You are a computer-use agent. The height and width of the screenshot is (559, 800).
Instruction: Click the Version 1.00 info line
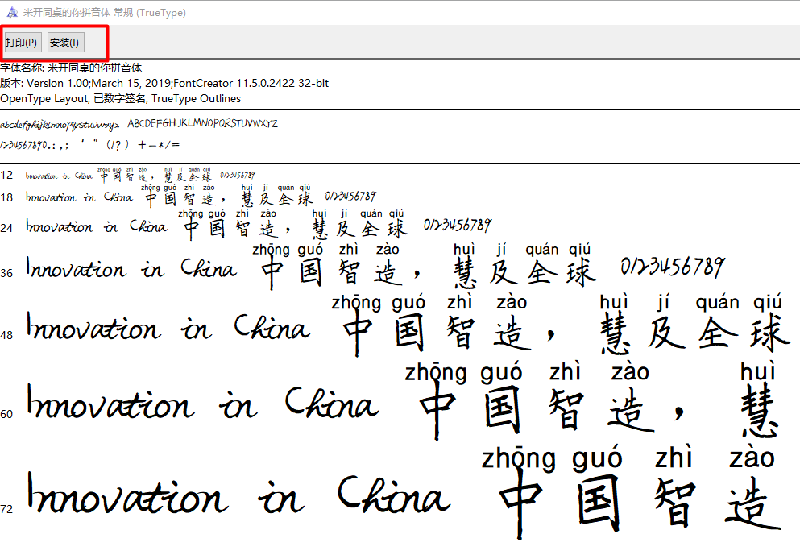[164, 84]
